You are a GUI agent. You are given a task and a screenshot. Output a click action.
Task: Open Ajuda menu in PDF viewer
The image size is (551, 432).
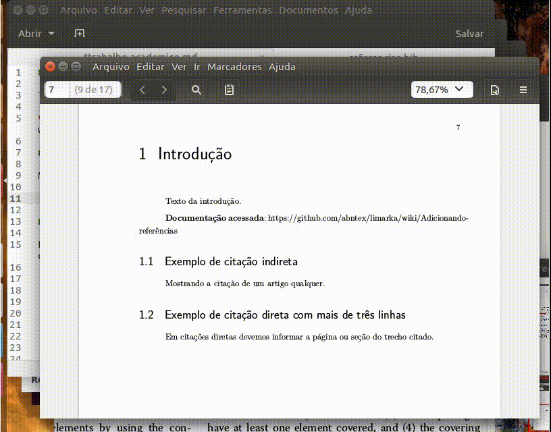click(x=282, y=67)
